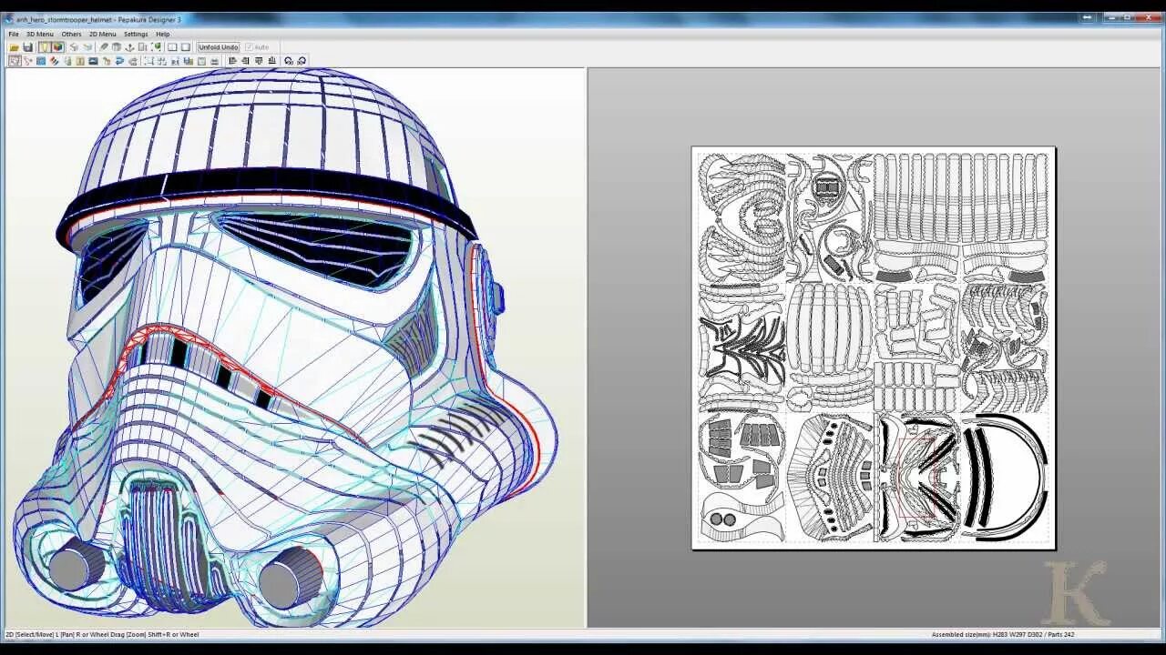Open the Help menu
Screen dimensions: 1166x655
click(x=163, y=34)
